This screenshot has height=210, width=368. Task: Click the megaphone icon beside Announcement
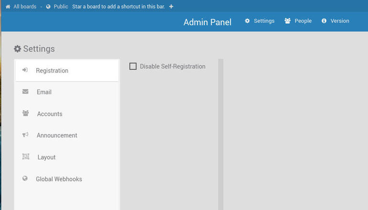pos(25,135)
